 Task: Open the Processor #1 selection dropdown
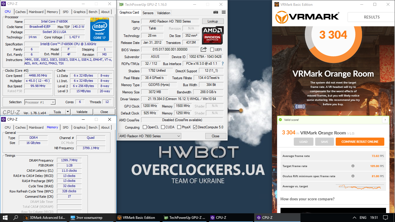40,102
